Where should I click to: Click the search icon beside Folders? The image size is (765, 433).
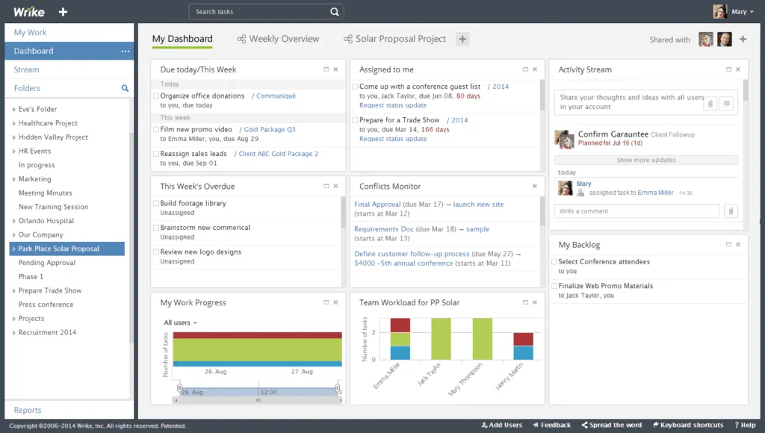(x=126, y=88)
